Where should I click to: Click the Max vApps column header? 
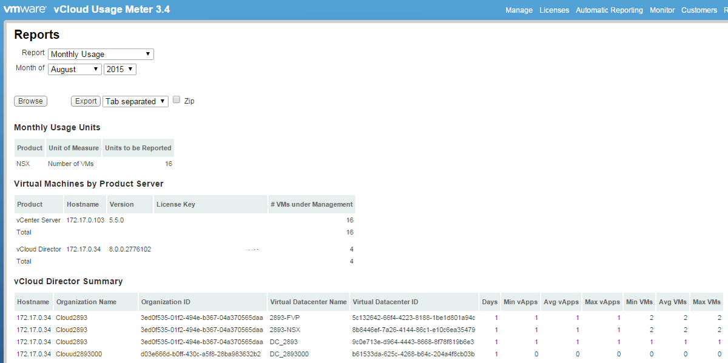pyautogui.click(x=602, y=302)
